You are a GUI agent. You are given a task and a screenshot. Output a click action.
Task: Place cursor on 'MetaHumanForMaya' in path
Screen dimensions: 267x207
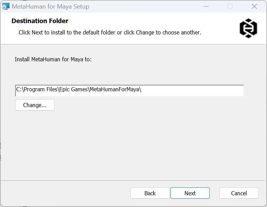[114, 90]
